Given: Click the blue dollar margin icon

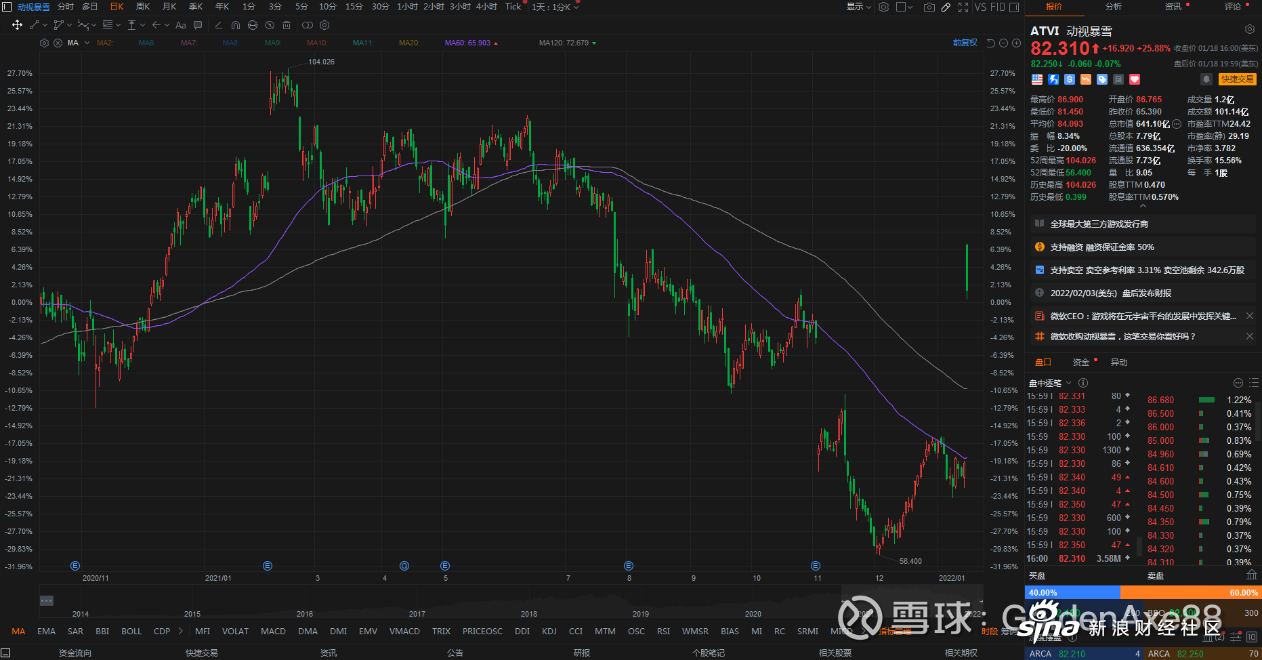Looking at the screenshot, I should coord(1070,79).
